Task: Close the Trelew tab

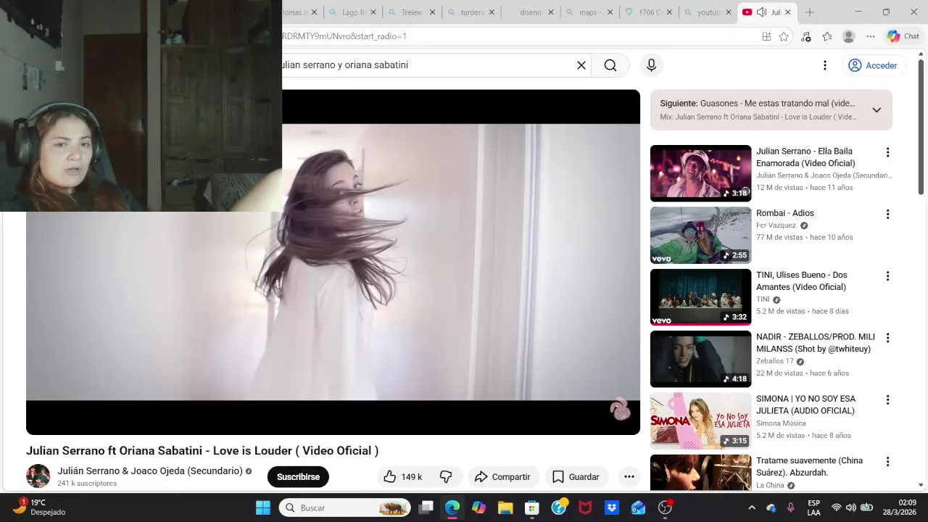Action: pyautogui.click(x=433, y=12)
